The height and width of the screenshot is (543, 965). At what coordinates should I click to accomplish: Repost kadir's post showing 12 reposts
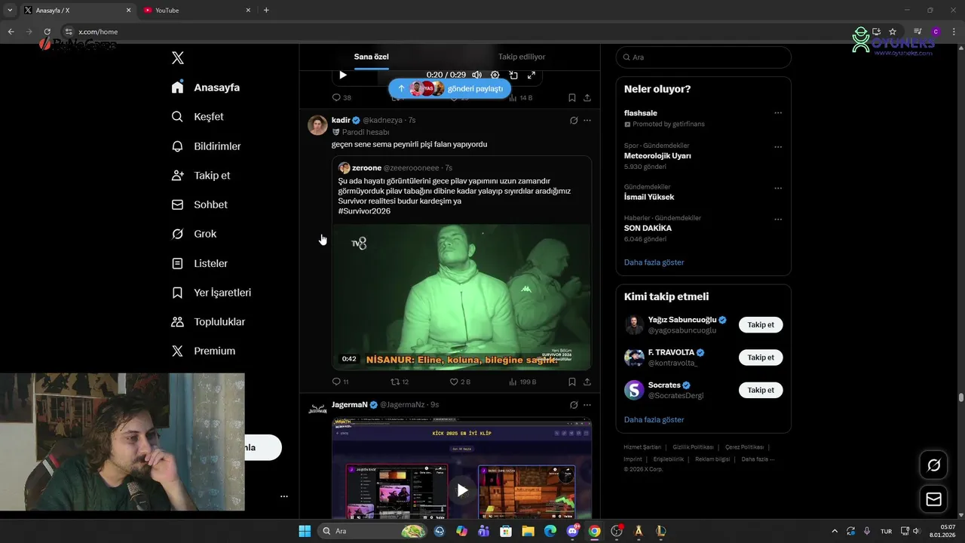click(400, 382)
